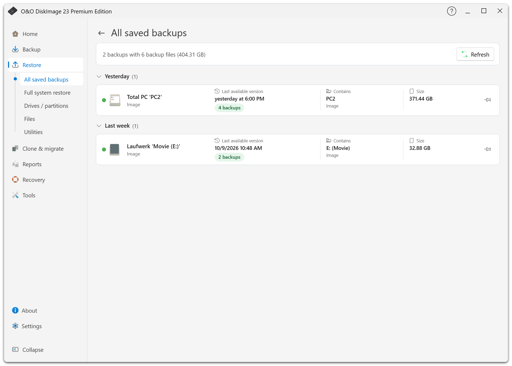This screenshot has width=512, height=366.
Task: Click the Last week group heading label
Action: click(x=117, y=126)
